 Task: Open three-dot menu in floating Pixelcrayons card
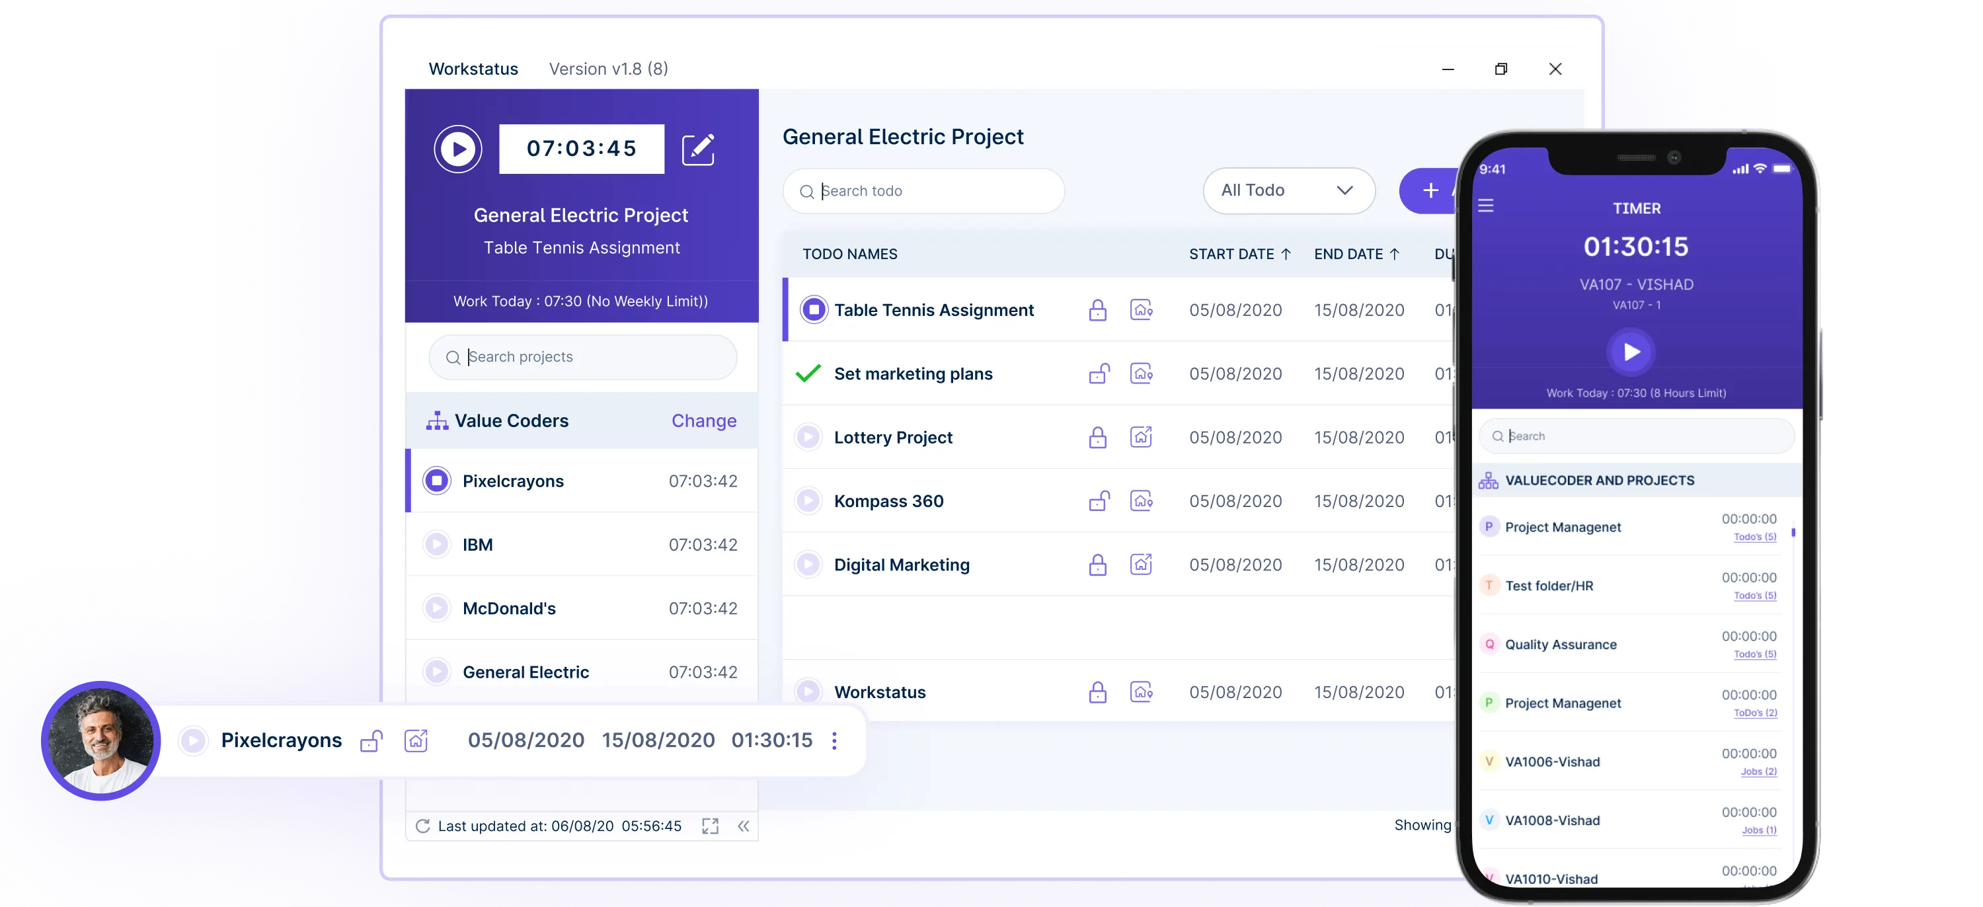(x=834, y=740)
